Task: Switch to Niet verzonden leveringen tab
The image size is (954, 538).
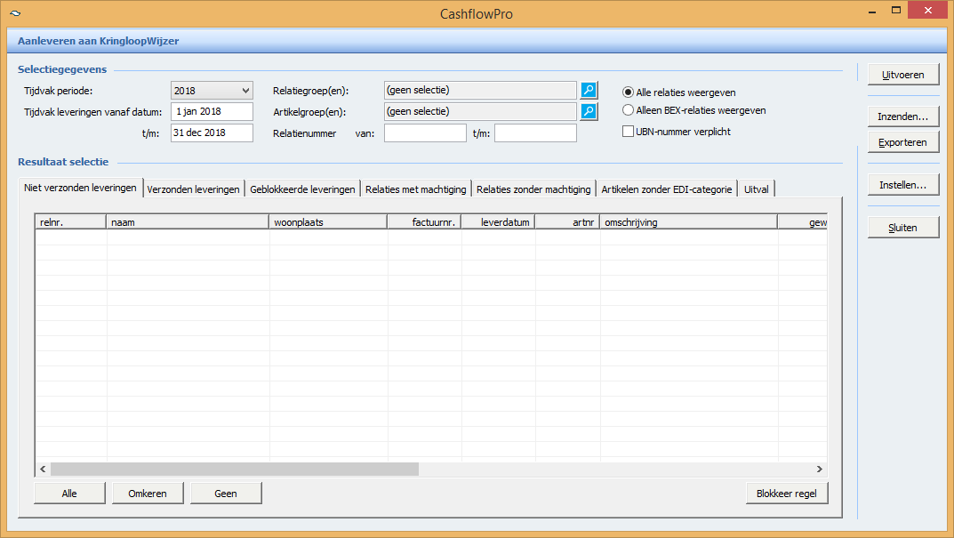Action: click(x=80, y=188)
